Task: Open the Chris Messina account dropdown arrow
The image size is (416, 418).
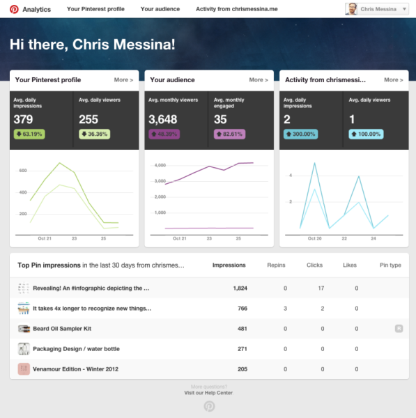Action: tap(404, 9)
